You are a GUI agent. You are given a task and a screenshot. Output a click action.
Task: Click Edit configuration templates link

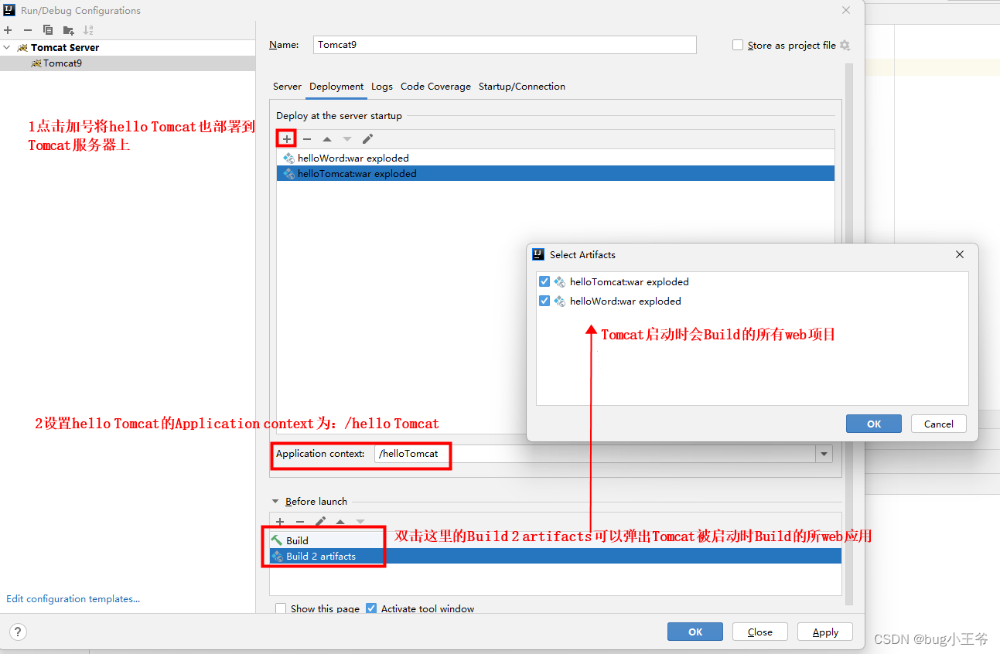pos(73,598)
